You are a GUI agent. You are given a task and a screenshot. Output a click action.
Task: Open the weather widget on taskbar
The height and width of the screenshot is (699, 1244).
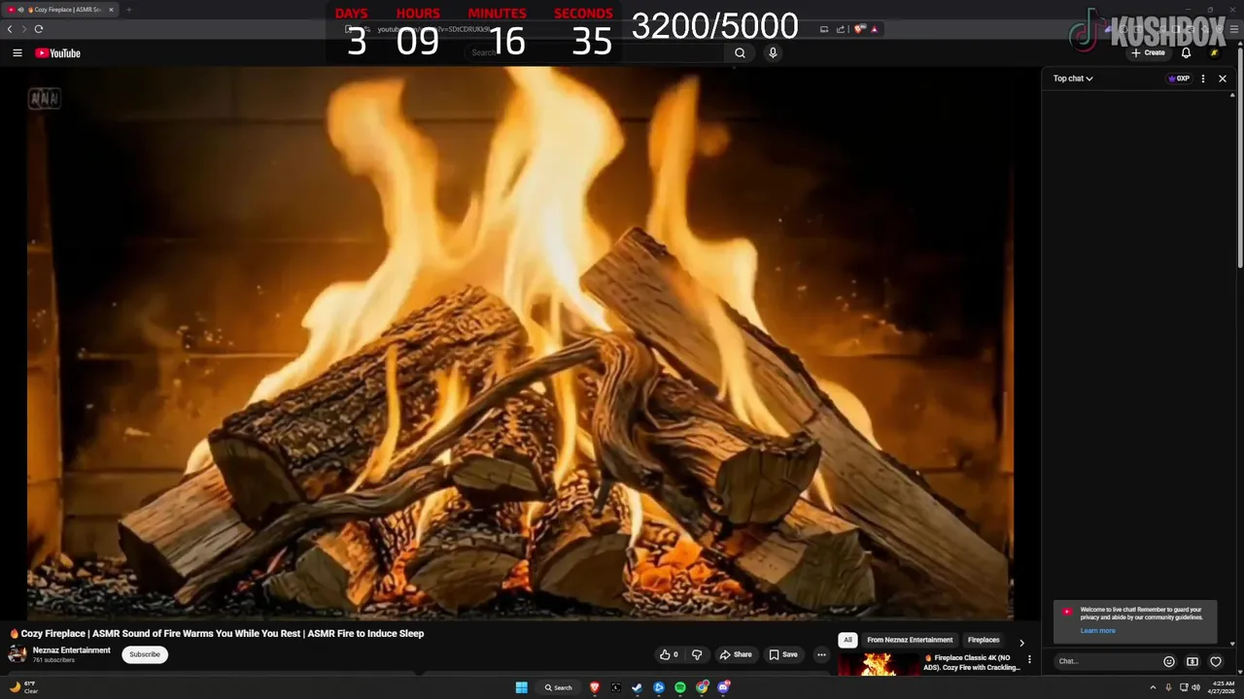23,687
